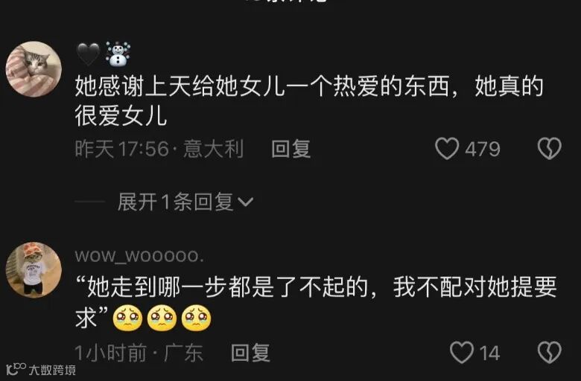The width and height of the screenshot is (581, 381).
Task: Open wow_wooooo's cat avatar
Action: [x=34, y=270]
